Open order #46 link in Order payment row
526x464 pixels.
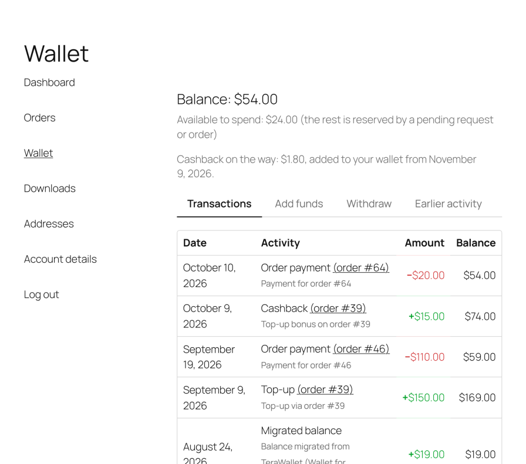(x=361, y=349)
